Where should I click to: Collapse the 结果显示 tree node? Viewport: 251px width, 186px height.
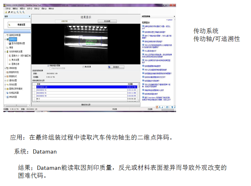(5, 39)
